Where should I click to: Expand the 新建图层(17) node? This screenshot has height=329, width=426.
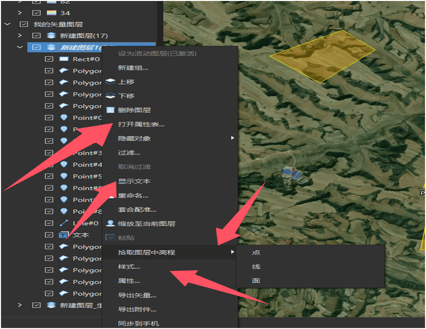pyautogui.click(x=20, y=36)
